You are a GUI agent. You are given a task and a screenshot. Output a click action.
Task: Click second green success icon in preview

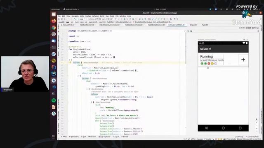click(205, 64)
